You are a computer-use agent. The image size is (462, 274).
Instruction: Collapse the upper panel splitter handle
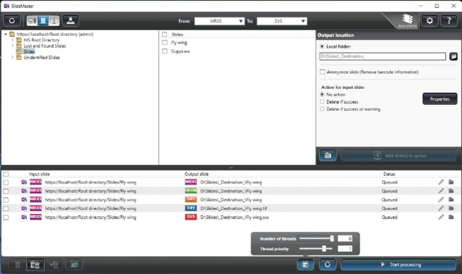tap(232, 167)
